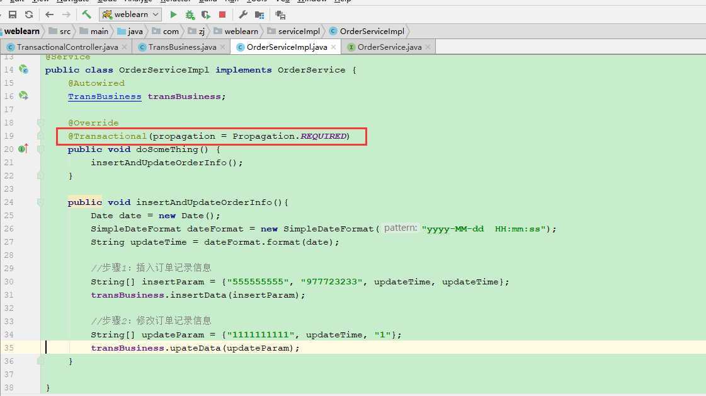This screenshot has width=706, height=396.
Task: Click the implements-method gutter icon on line 20
Action: [x=23, y=148]
